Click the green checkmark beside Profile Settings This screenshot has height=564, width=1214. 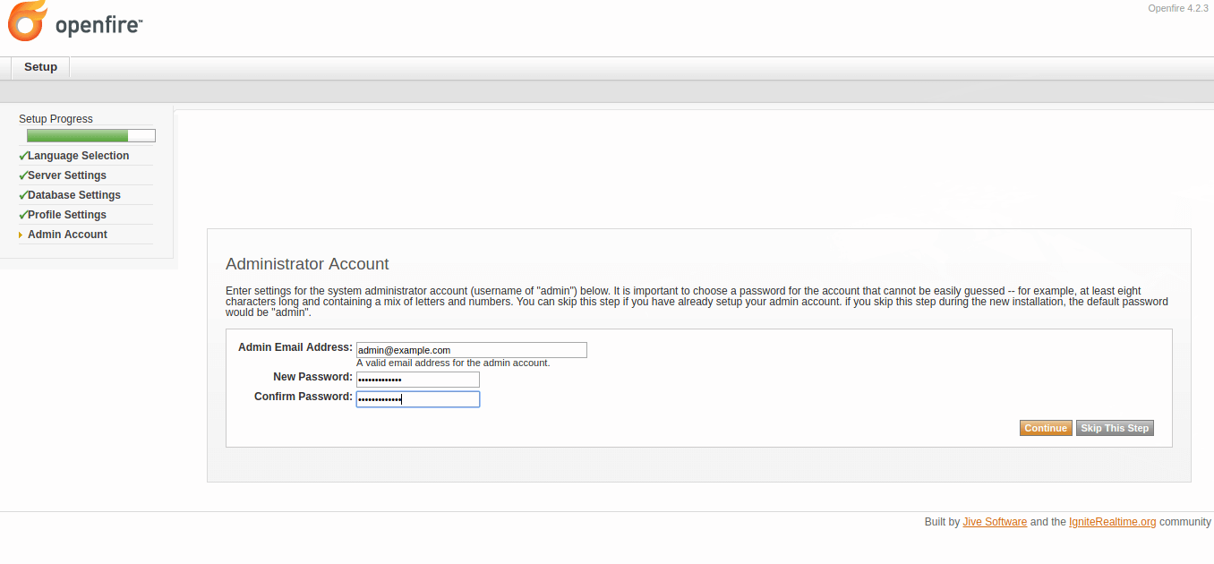(x=23, y=215)
